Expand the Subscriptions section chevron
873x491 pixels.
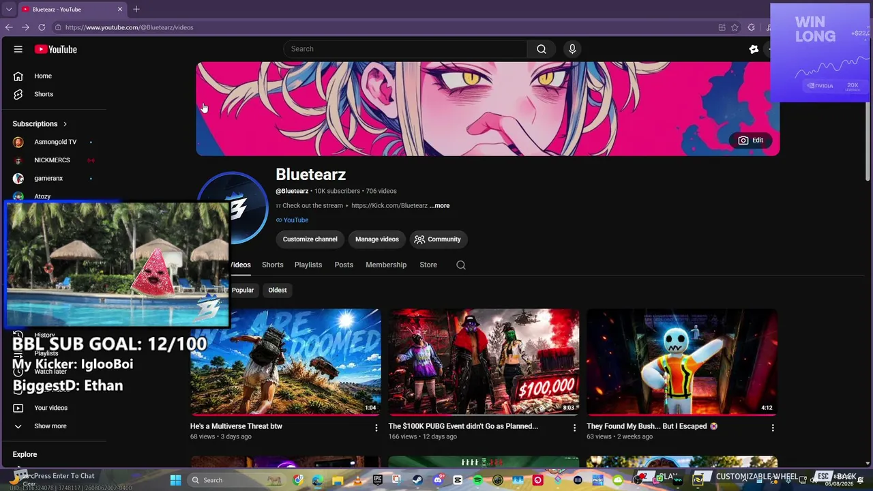(65, 124)
